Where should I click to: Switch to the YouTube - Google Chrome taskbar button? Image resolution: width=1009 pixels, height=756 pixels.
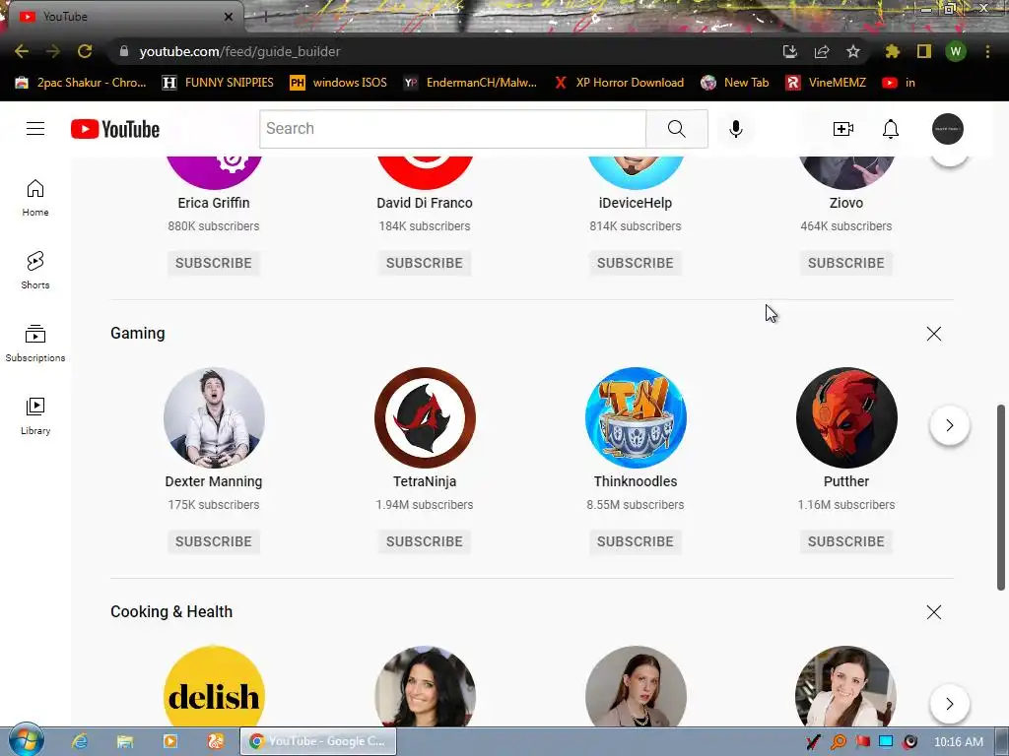[318, 741]
